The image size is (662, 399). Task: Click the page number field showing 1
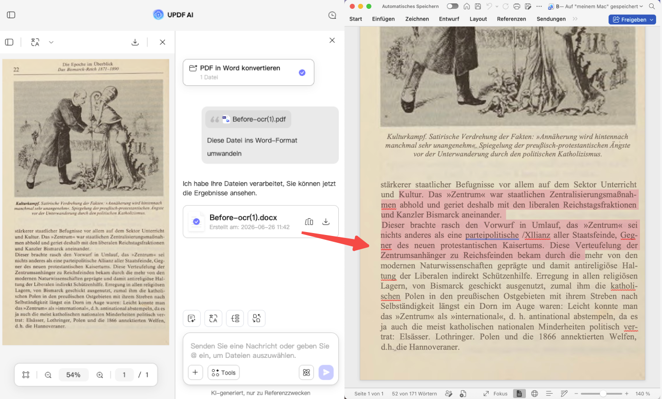click(124, 375)
